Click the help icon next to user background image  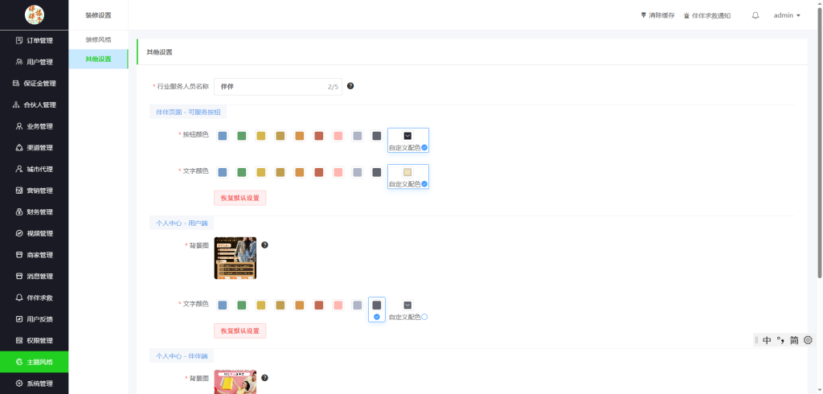[264, 244]
